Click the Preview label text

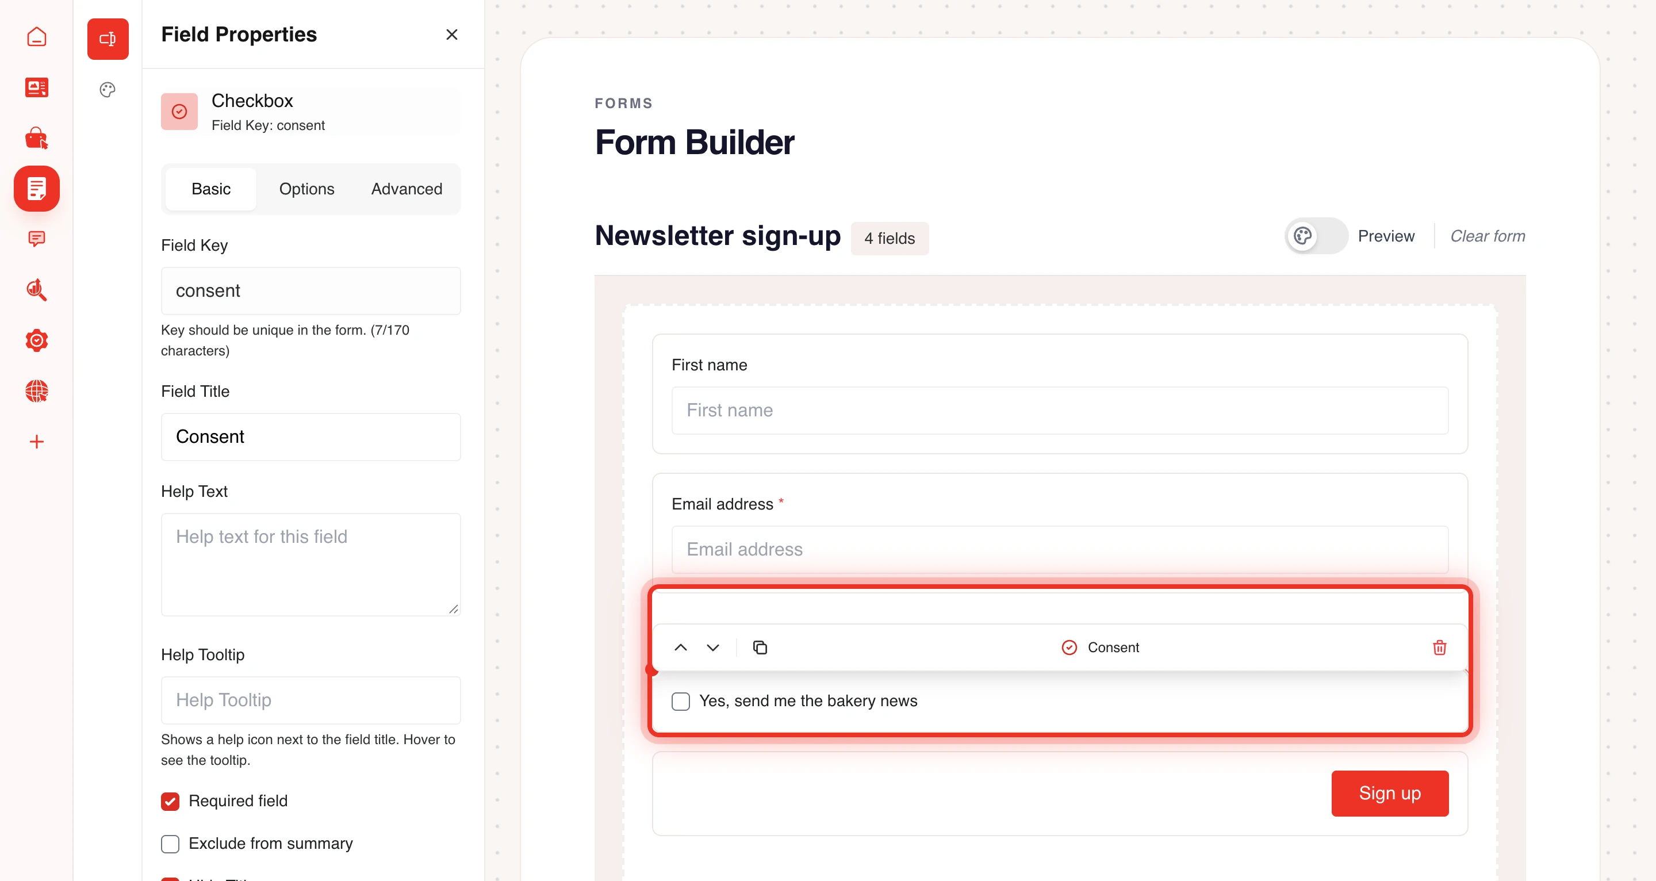tap(1386, 236)
